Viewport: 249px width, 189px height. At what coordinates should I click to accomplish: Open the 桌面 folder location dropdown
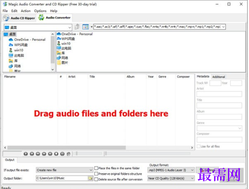(70, 28)
